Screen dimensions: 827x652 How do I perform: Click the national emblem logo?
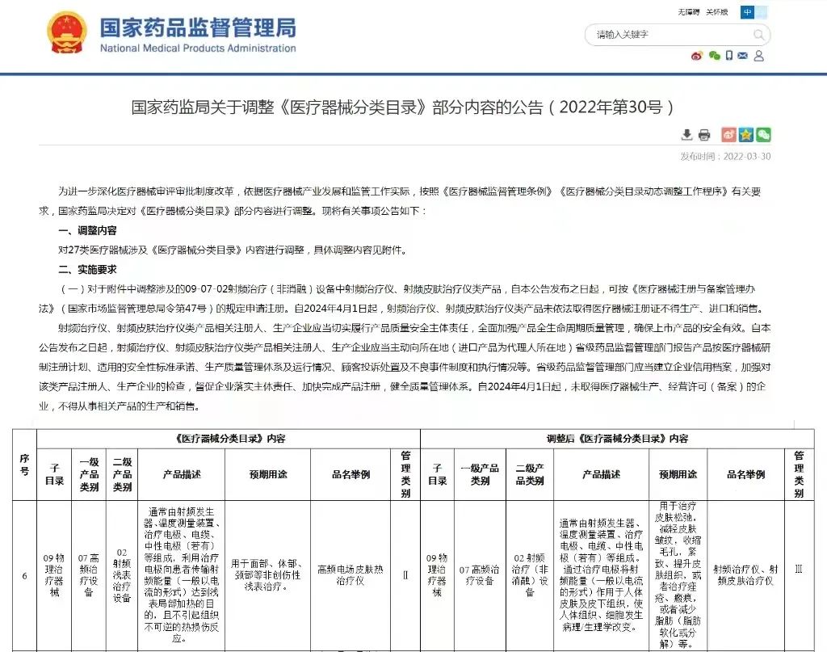(66, 32)
